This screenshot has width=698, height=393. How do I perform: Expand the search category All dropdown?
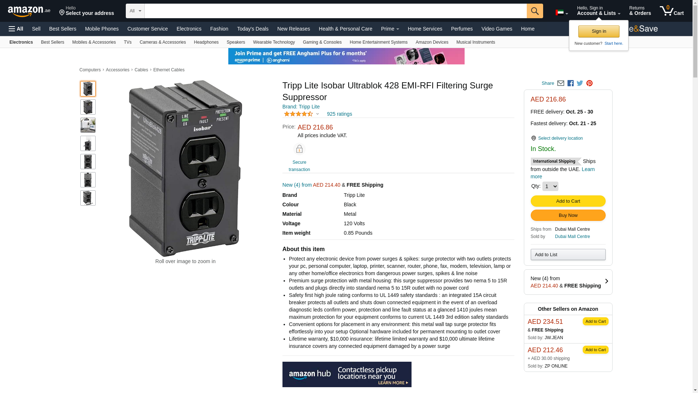pos(135,11)
